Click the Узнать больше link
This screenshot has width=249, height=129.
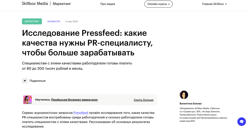[143, 100]
